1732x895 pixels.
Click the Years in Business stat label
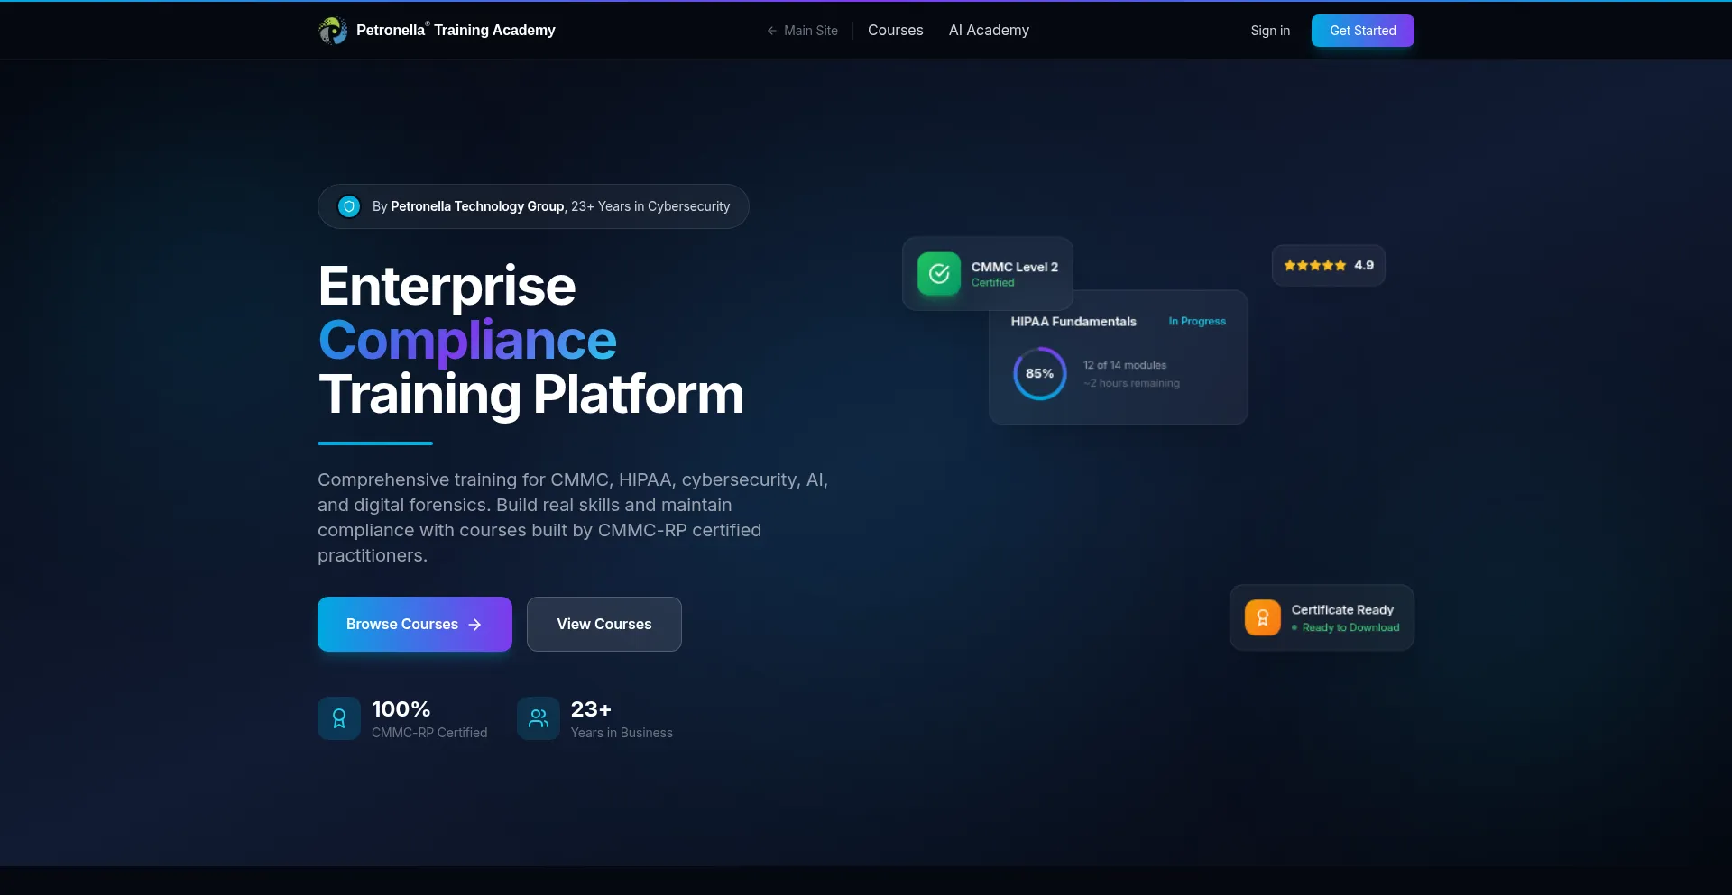pyautogui.click(x=622, y=733)
